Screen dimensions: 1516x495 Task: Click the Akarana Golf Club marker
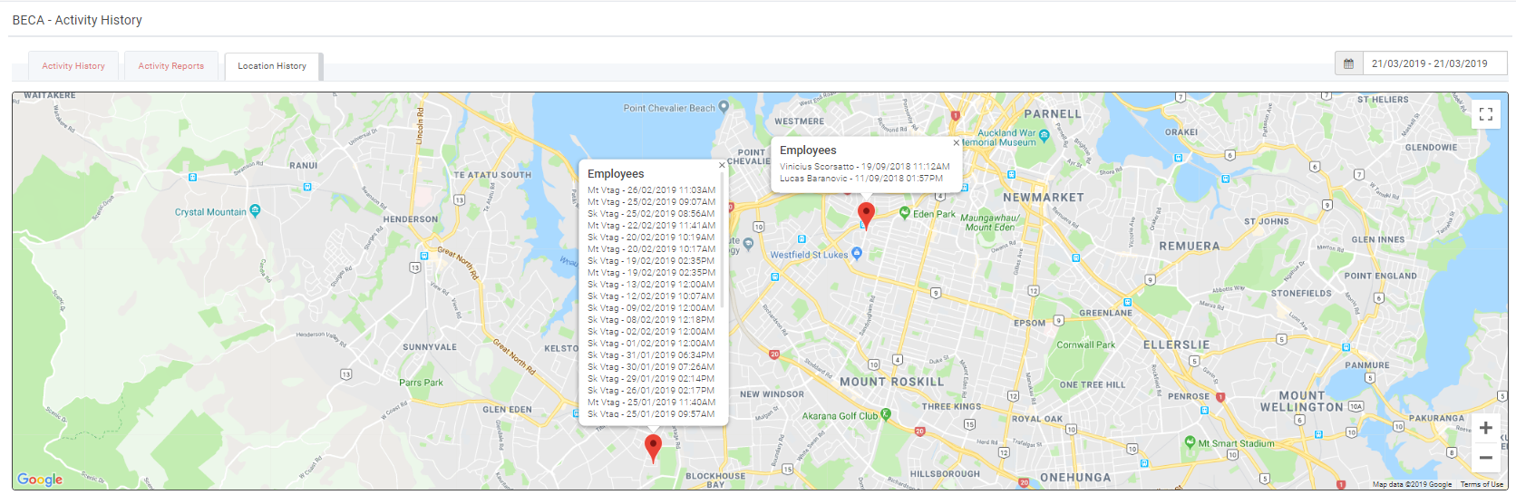(886, 414)
